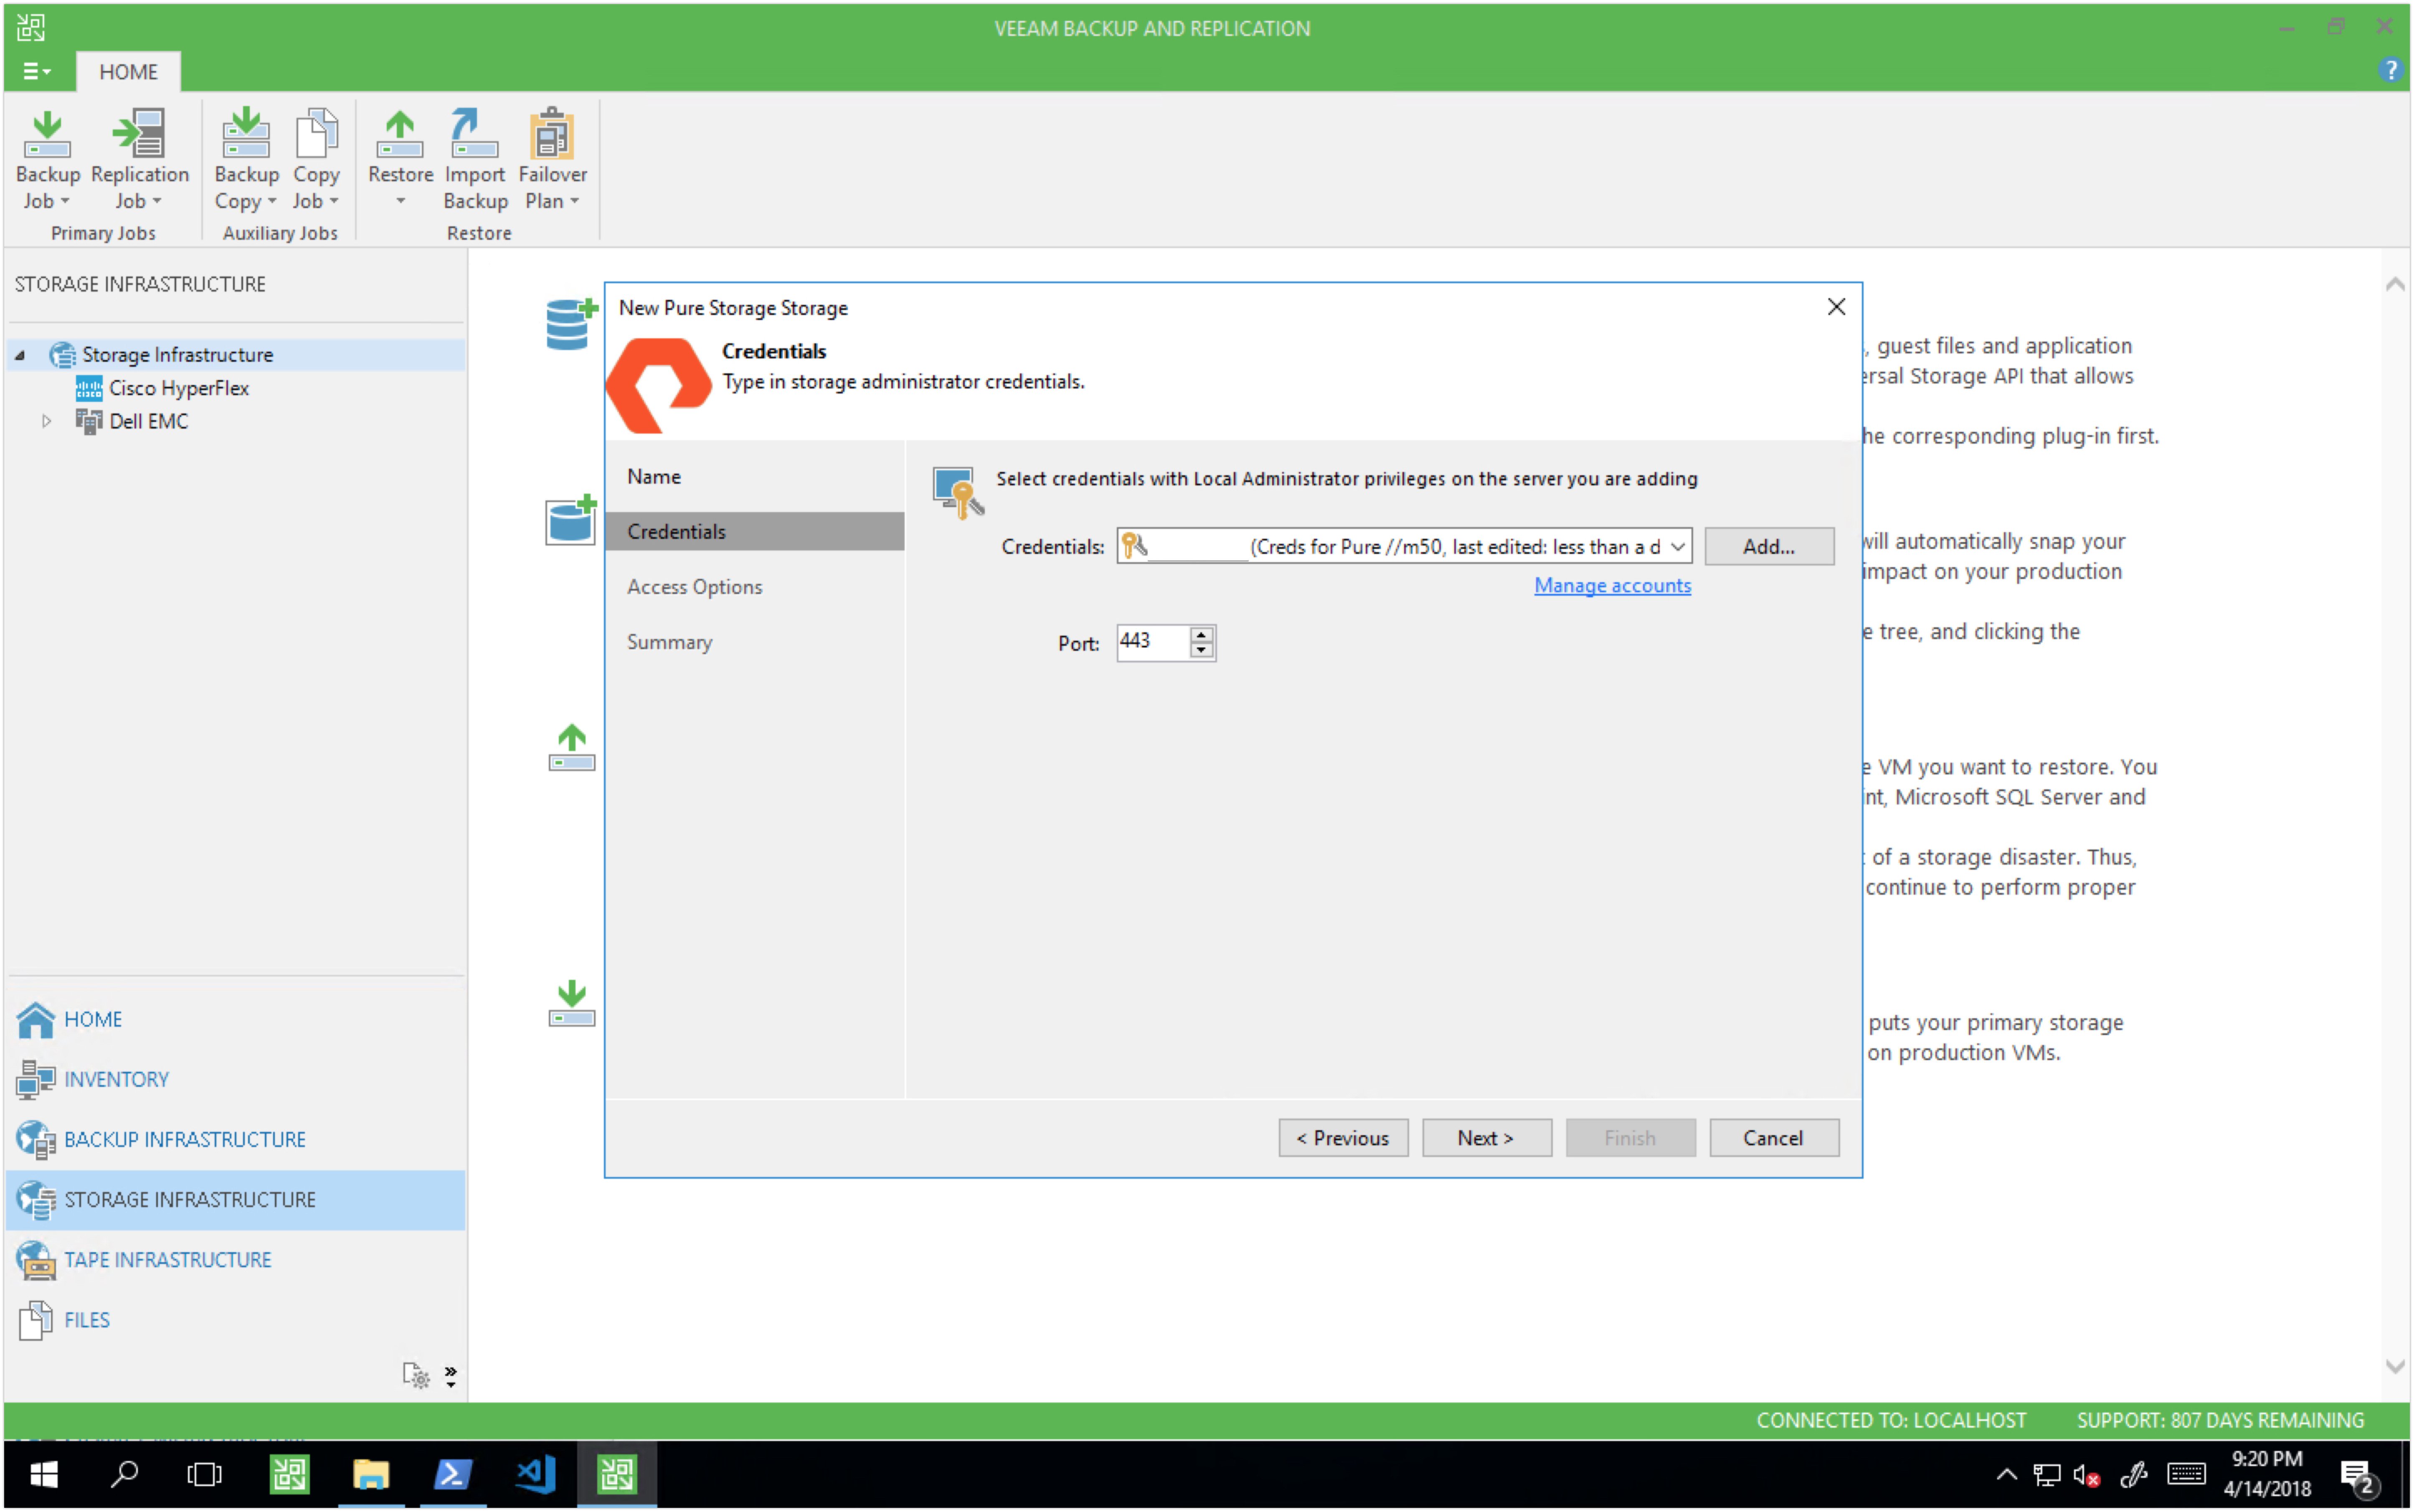Screen dimensions: 2414x1512
Task: Open the FILES navigation view
Action: (87, 1319)
